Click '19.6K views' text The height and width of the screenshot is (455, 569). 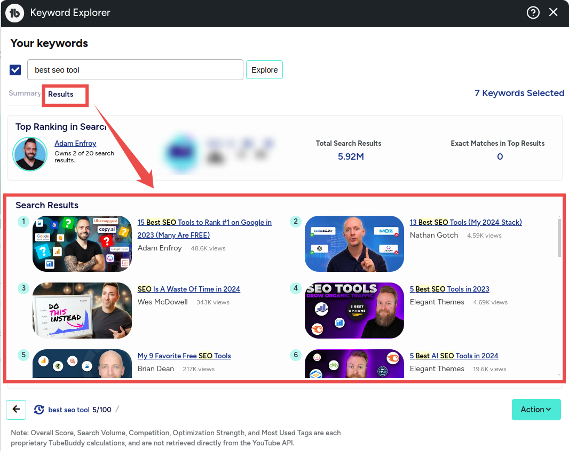[x=489, y=369]
